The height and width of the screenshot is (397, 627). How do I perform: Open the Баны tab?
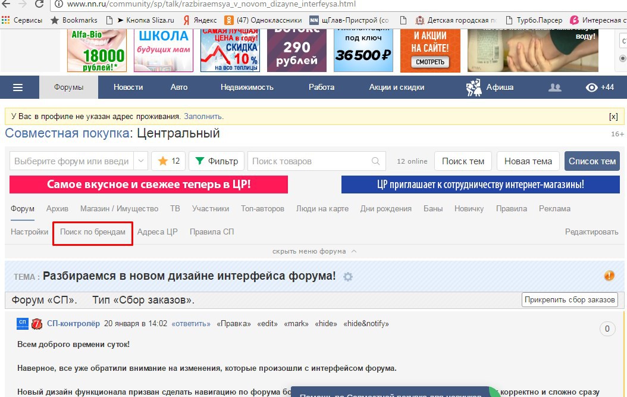pyautogui.click(x=433, y=208)
